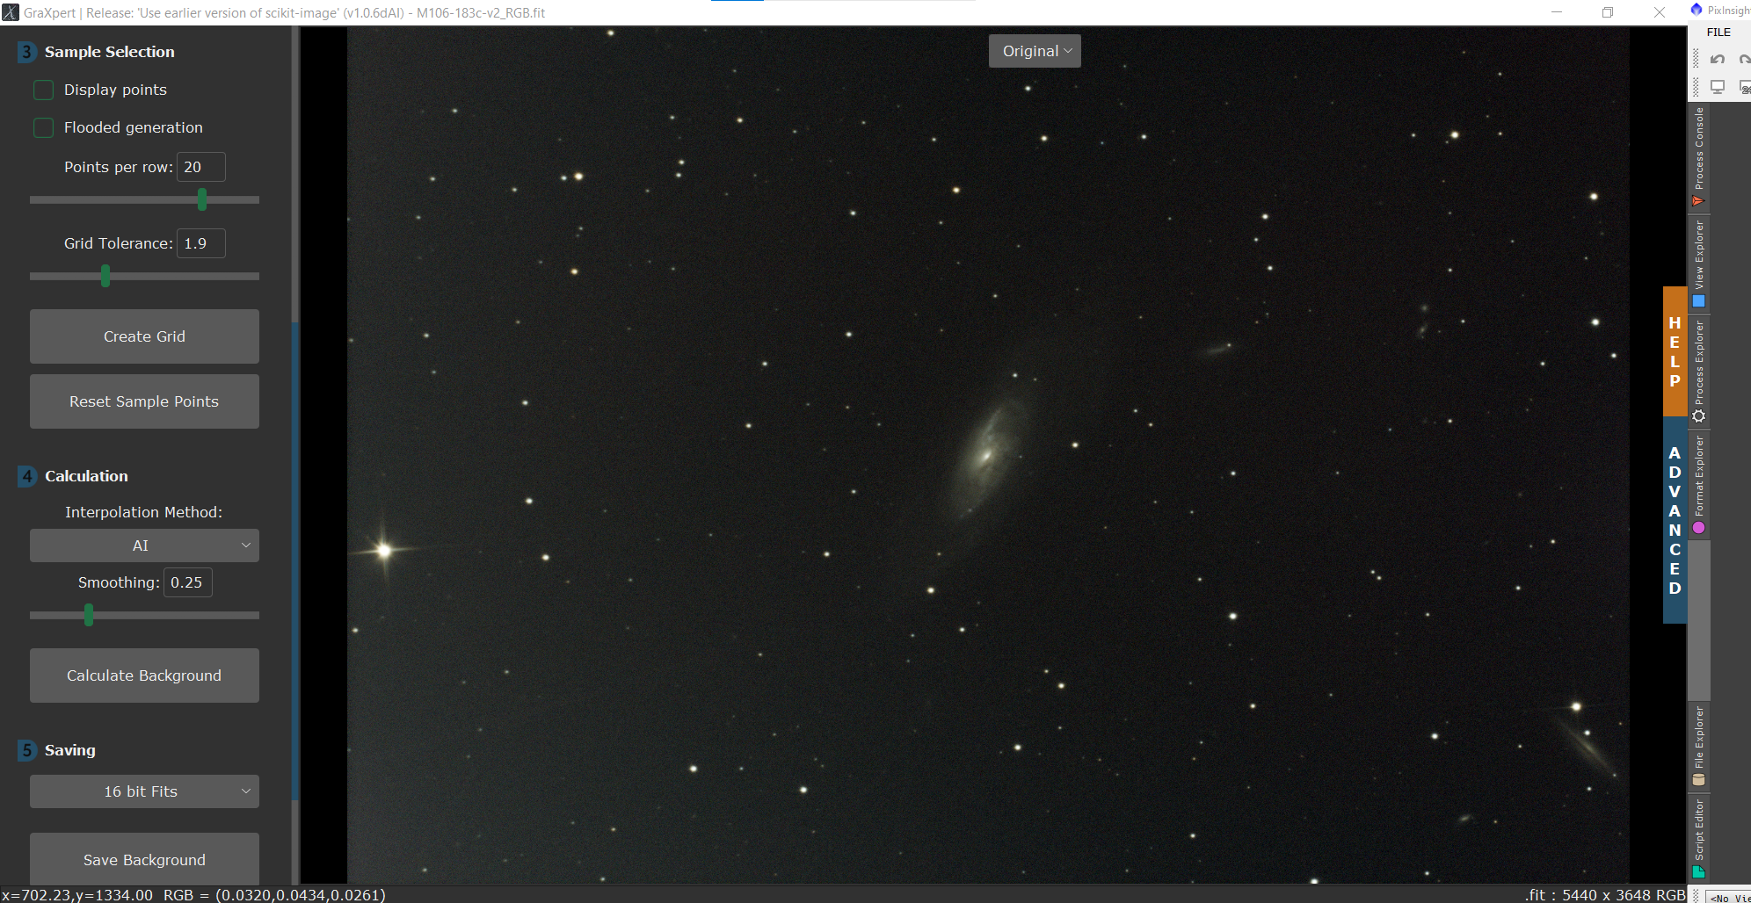Toggle the Flooded generation checkbox
Screen dimensions: 1751x903
tap(43, 127)
